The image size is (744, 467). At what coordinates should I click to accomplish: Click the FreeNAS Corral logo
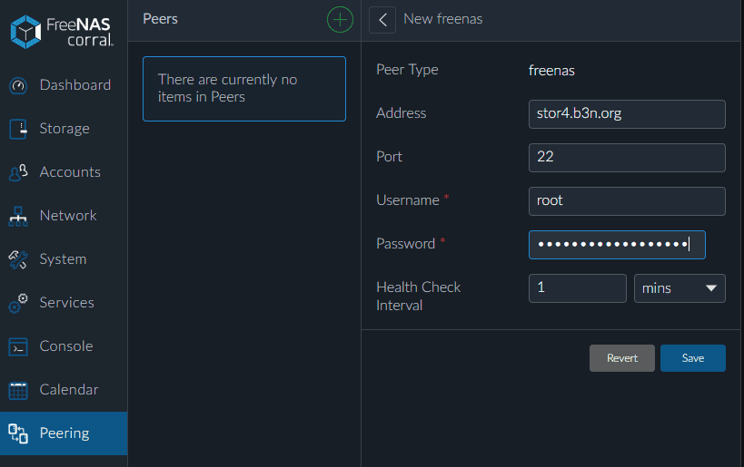62,31
